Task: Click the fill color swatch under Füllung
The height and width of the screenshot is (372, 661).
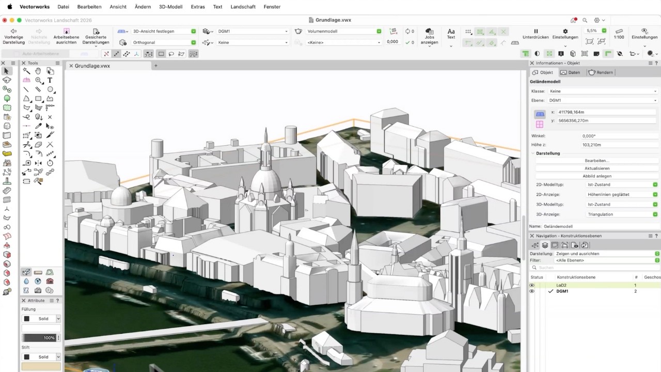Action: point(41,328)
